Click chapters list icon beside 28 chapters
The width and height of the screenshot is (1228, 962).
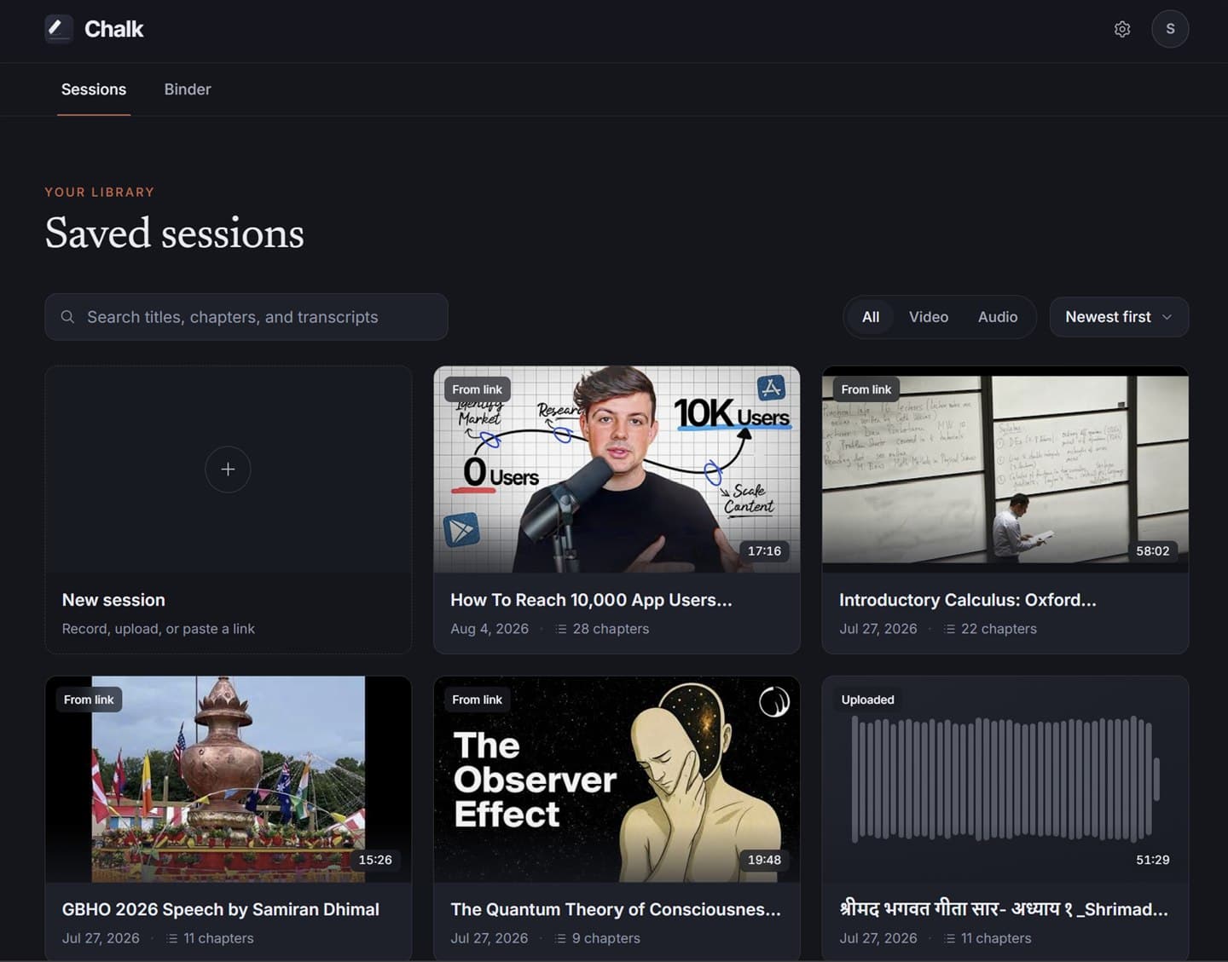(560, 629)
